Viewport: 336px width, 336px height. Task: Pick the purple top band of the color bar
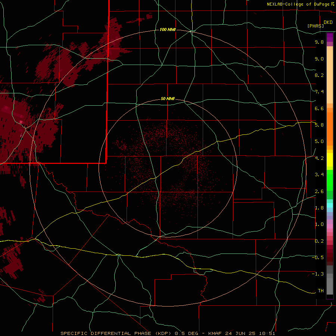[330, 37]
